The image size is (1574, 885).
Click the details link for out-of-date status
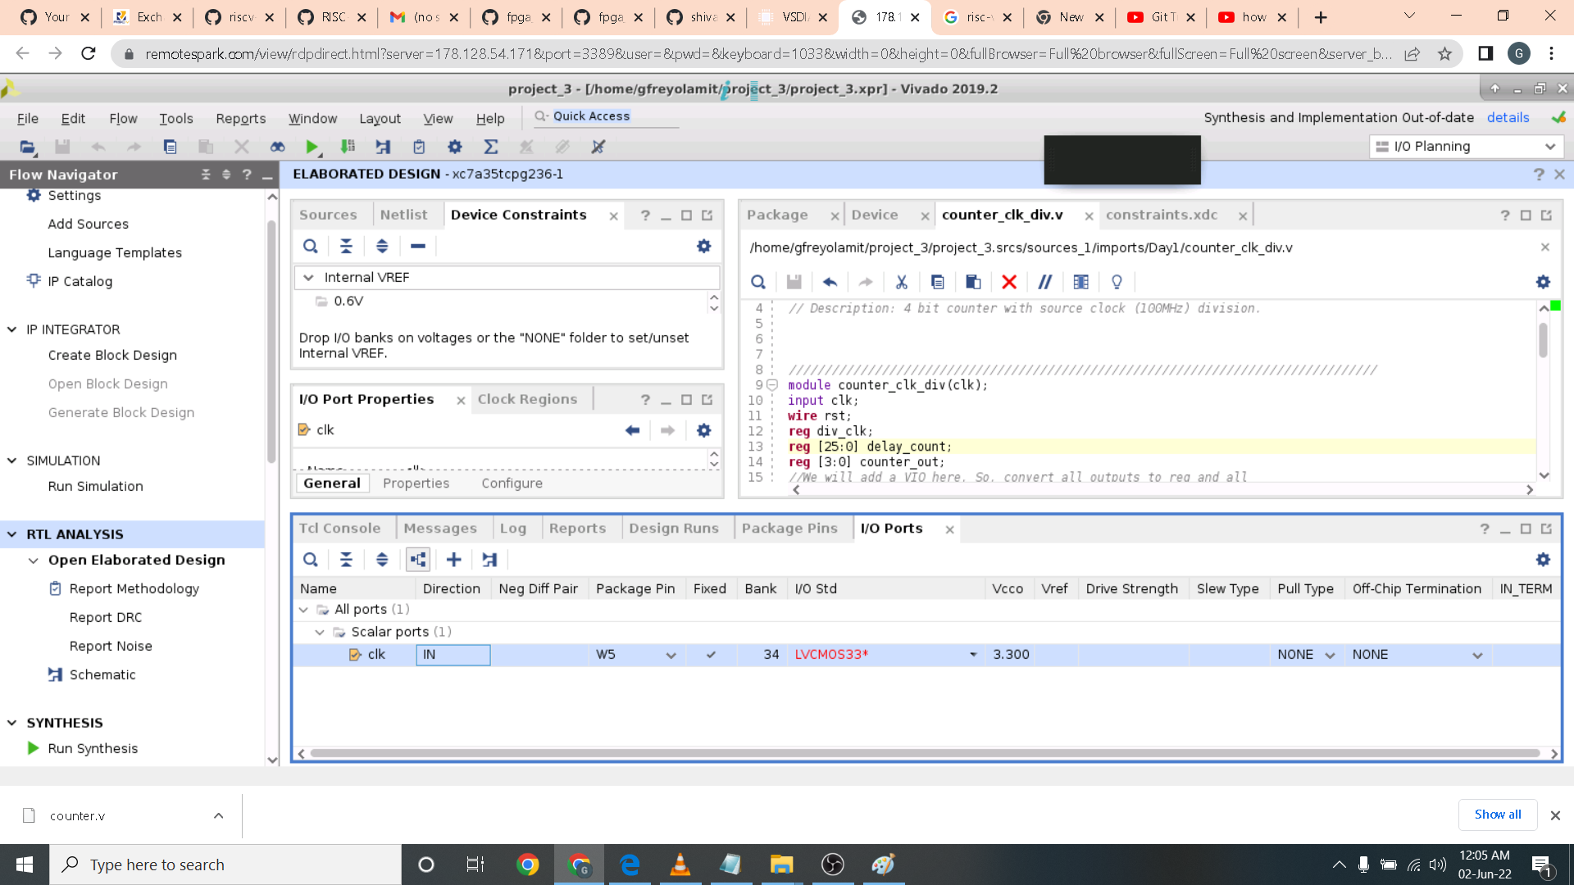[x=1508, y=117]
